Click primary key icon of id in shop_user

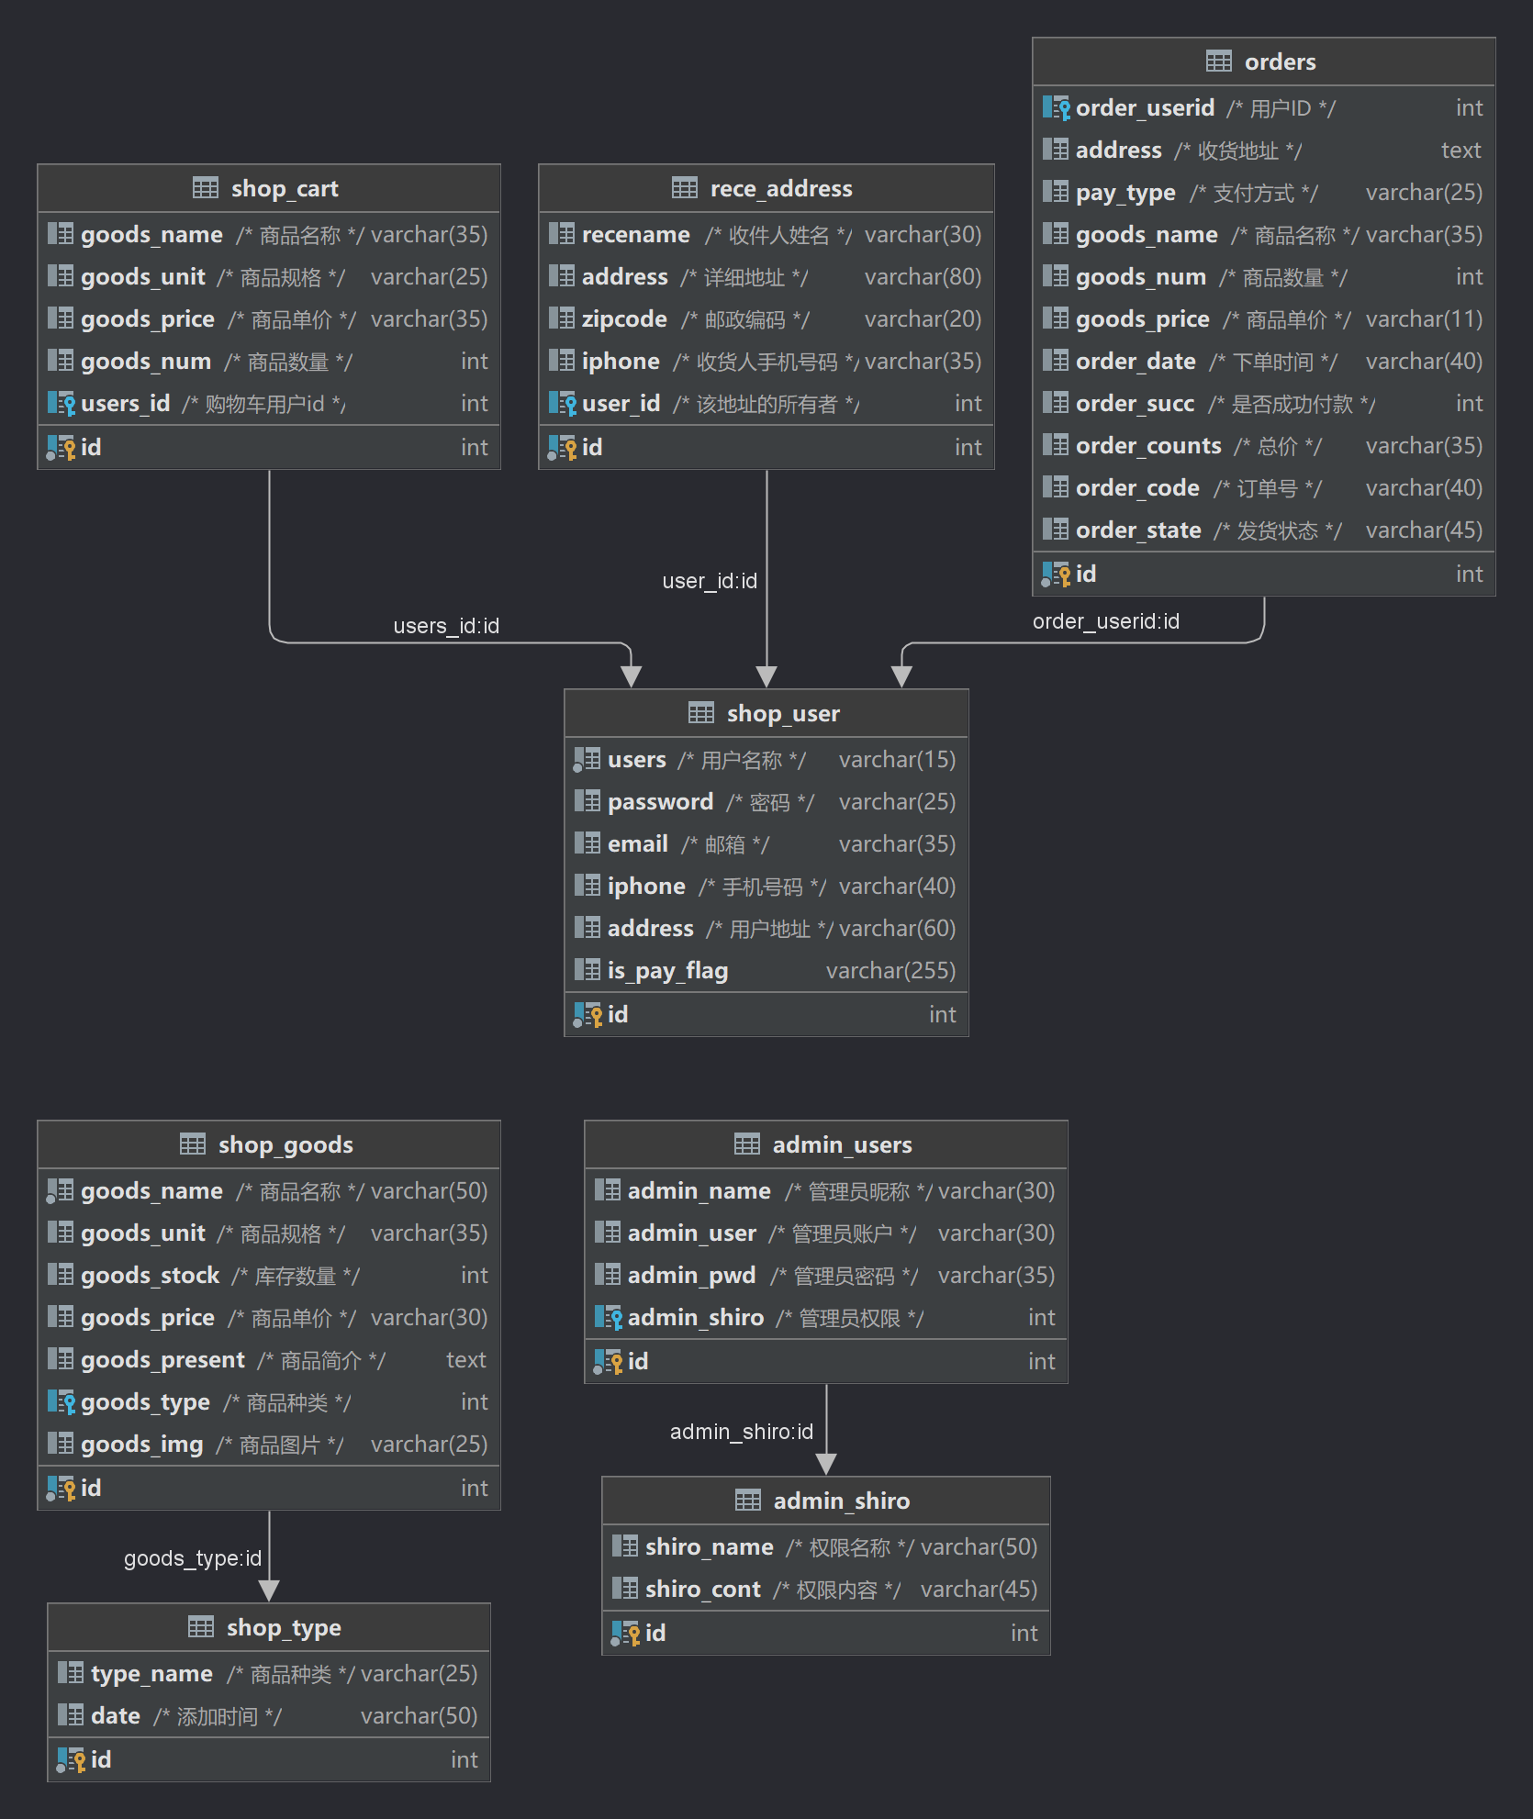coord(587,1015)
